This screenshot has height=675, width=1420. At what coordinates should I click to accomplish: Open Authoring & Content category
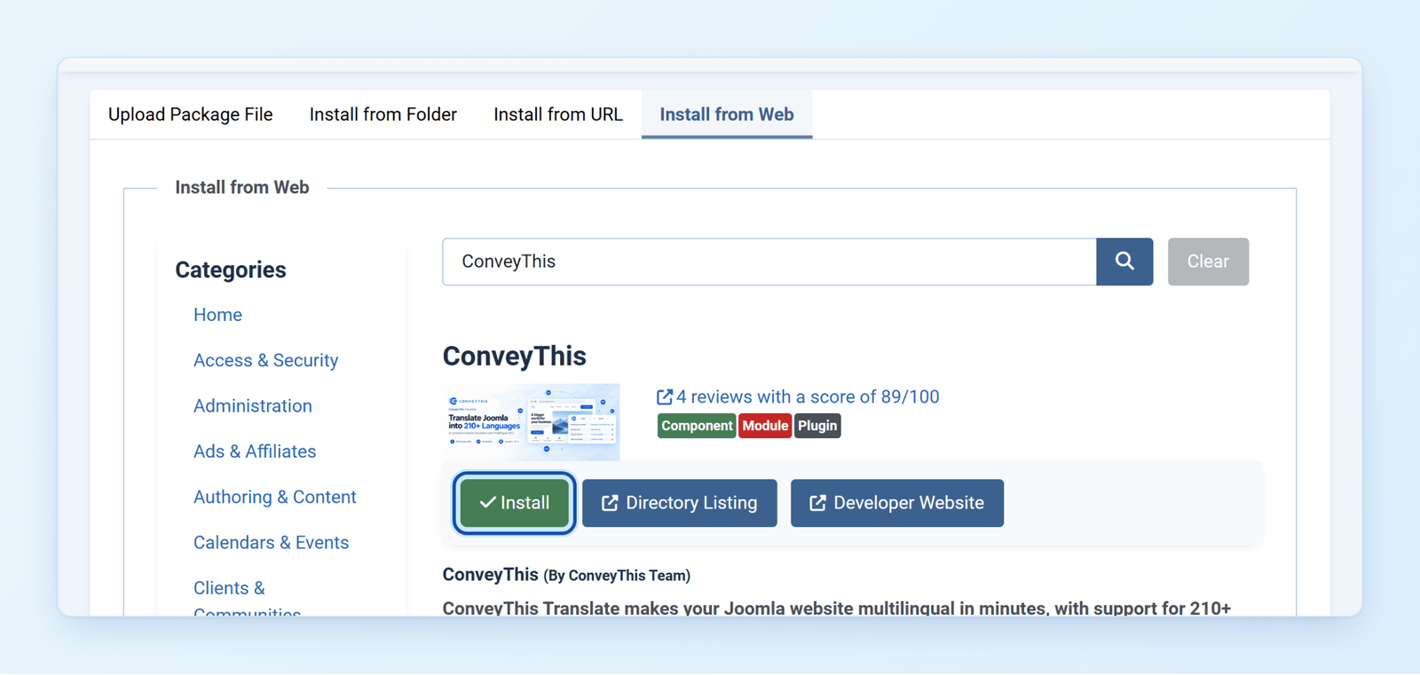275,497
